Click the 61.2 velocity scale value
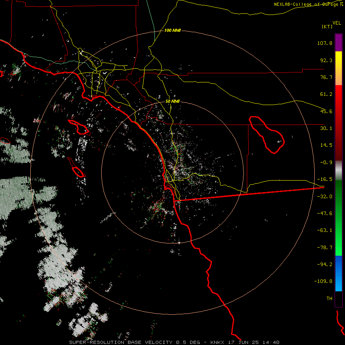The height and width of the screenshot is (345, 345). (x=326, y=94)
